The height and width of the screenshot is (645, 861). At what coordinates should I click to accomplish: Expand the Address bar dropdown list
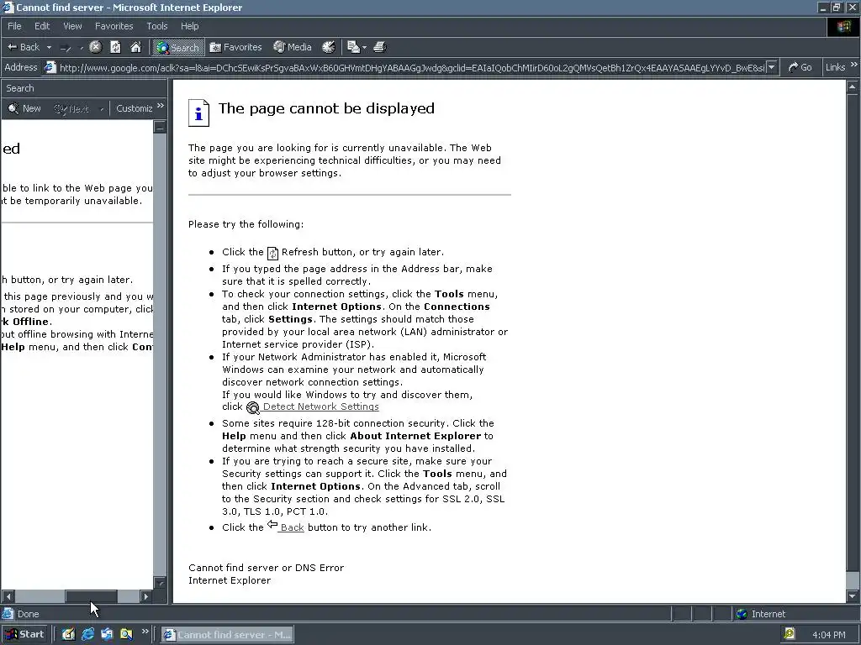point(772,67)
